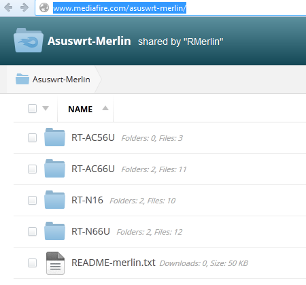The image size is (306, 285).
Task: Click the mediafire URL address bar
Action: click(170, 8)
